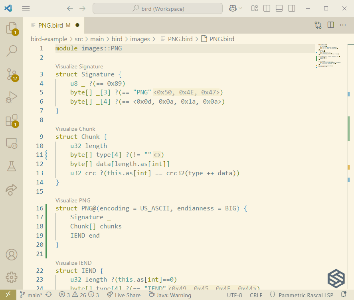Screen dimensions: 354x300
Task: Open the Open Changes compare icon
Action: [x=318, y=25]
